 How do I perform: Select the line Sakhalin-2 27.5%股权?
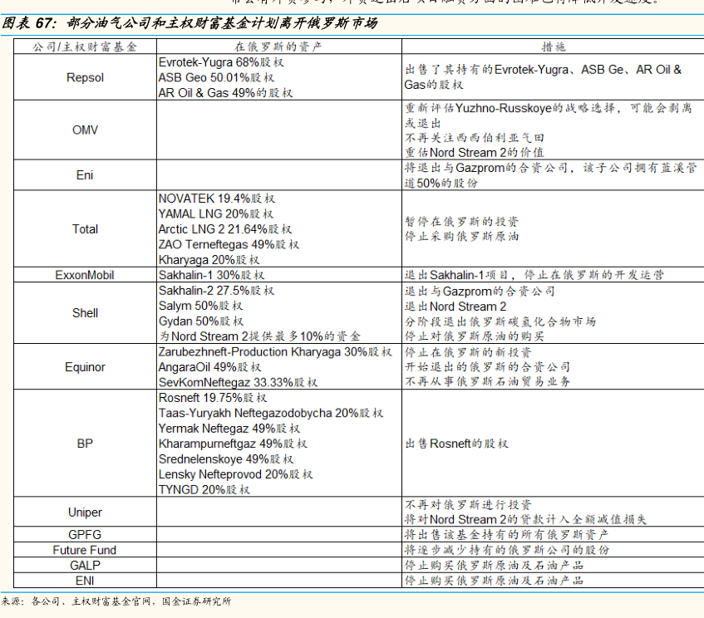[216, 291]
